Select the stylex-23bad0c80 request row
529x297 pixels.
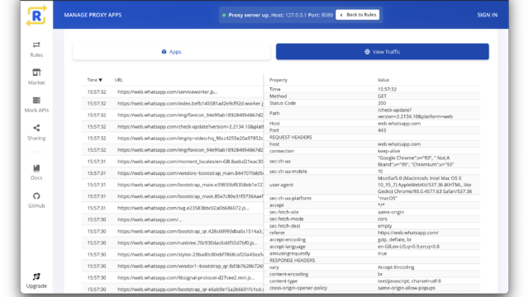[173, 254]
